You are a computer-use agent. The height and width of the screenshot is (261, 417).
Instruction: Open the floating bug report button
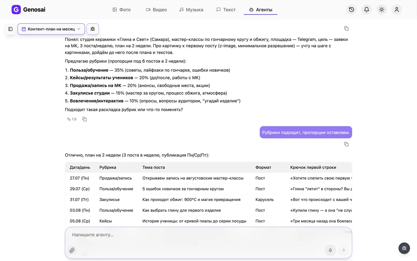pos(404,248)
